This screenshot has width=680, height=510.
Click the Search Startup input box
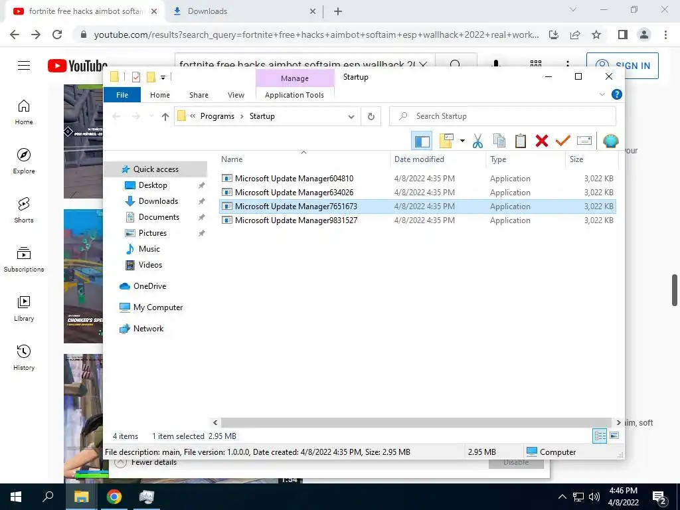pos(503,116)
